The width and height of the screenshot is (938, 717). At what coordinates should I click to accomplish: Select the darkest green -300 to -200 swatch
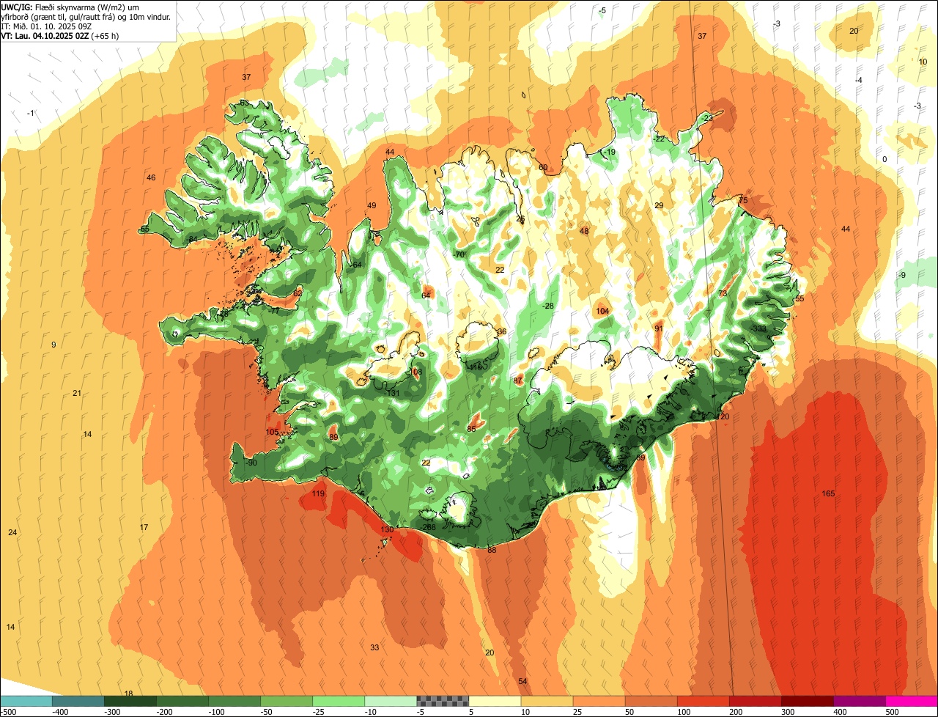(130, 701)
